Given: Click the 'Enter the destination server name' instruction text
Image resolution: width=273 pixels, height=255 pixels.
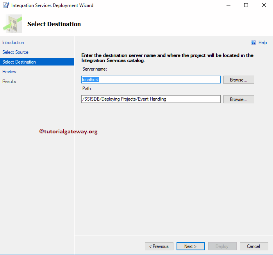Looking at the screenshot, I should (x=167, y=58).
